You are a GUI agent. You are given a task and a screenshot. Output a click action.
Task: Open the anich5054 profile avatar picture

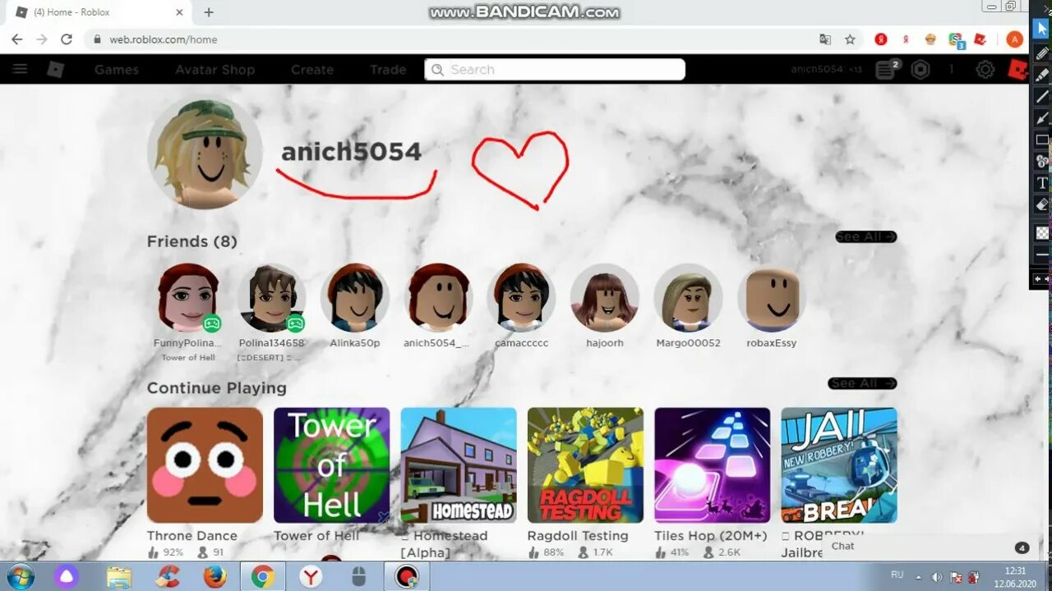pyautogui.click(x=205, y=153)
